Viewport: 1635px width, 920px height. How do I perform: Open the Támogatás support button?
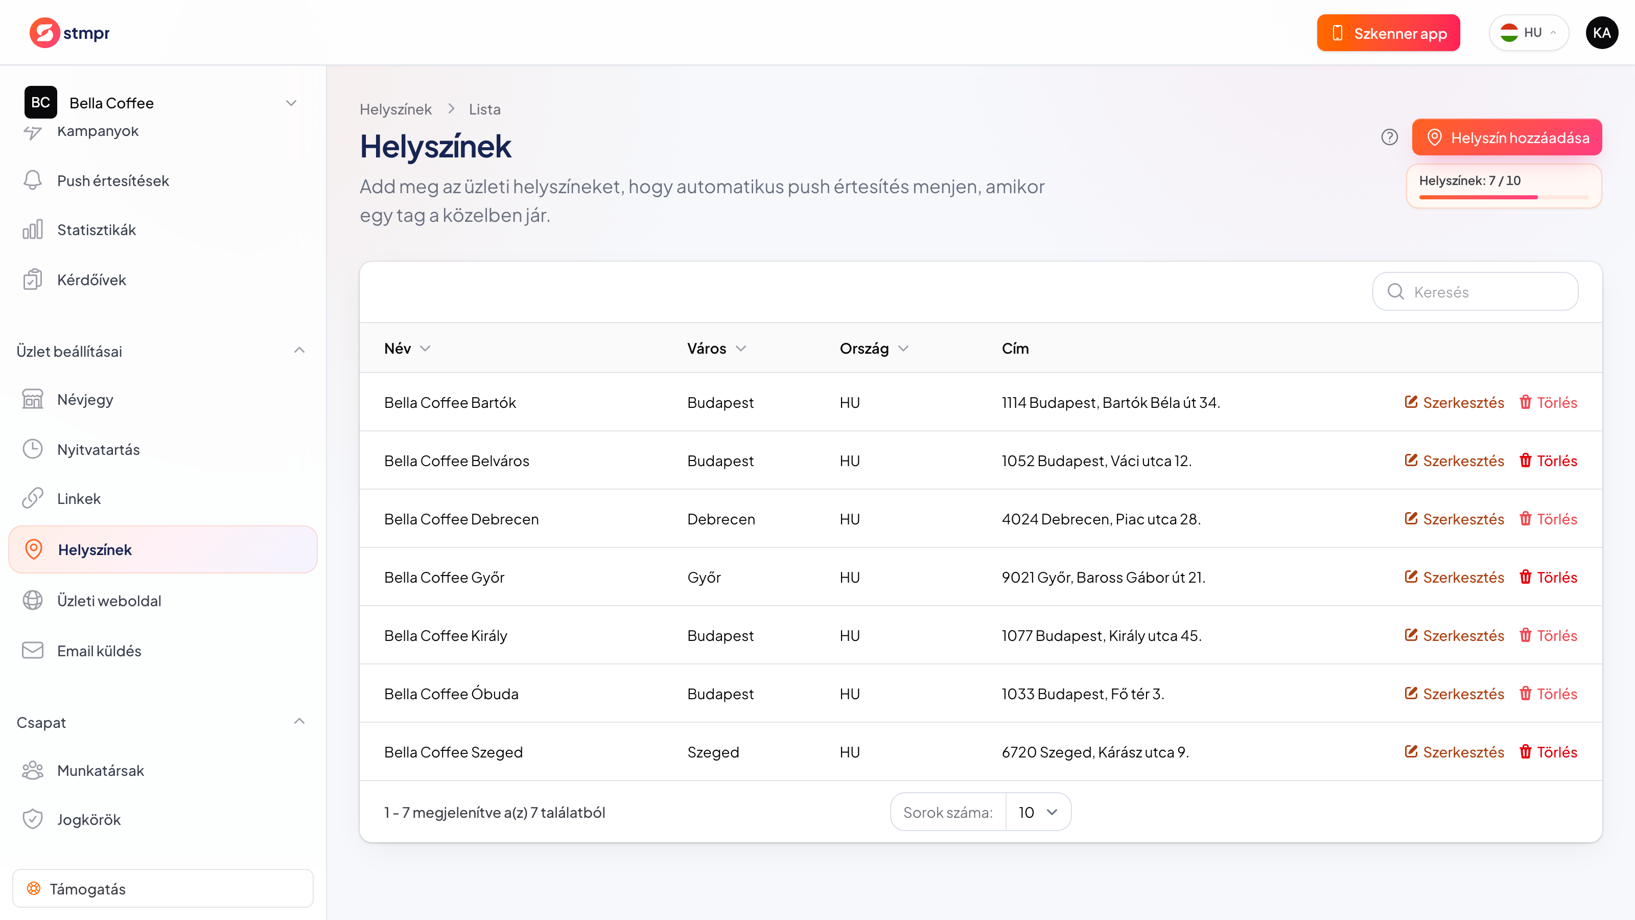(163, 889)
